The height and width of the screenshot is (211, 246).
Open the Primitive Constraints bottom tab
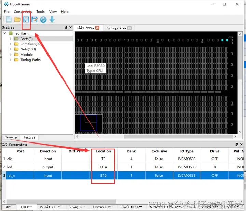(51, 207)
